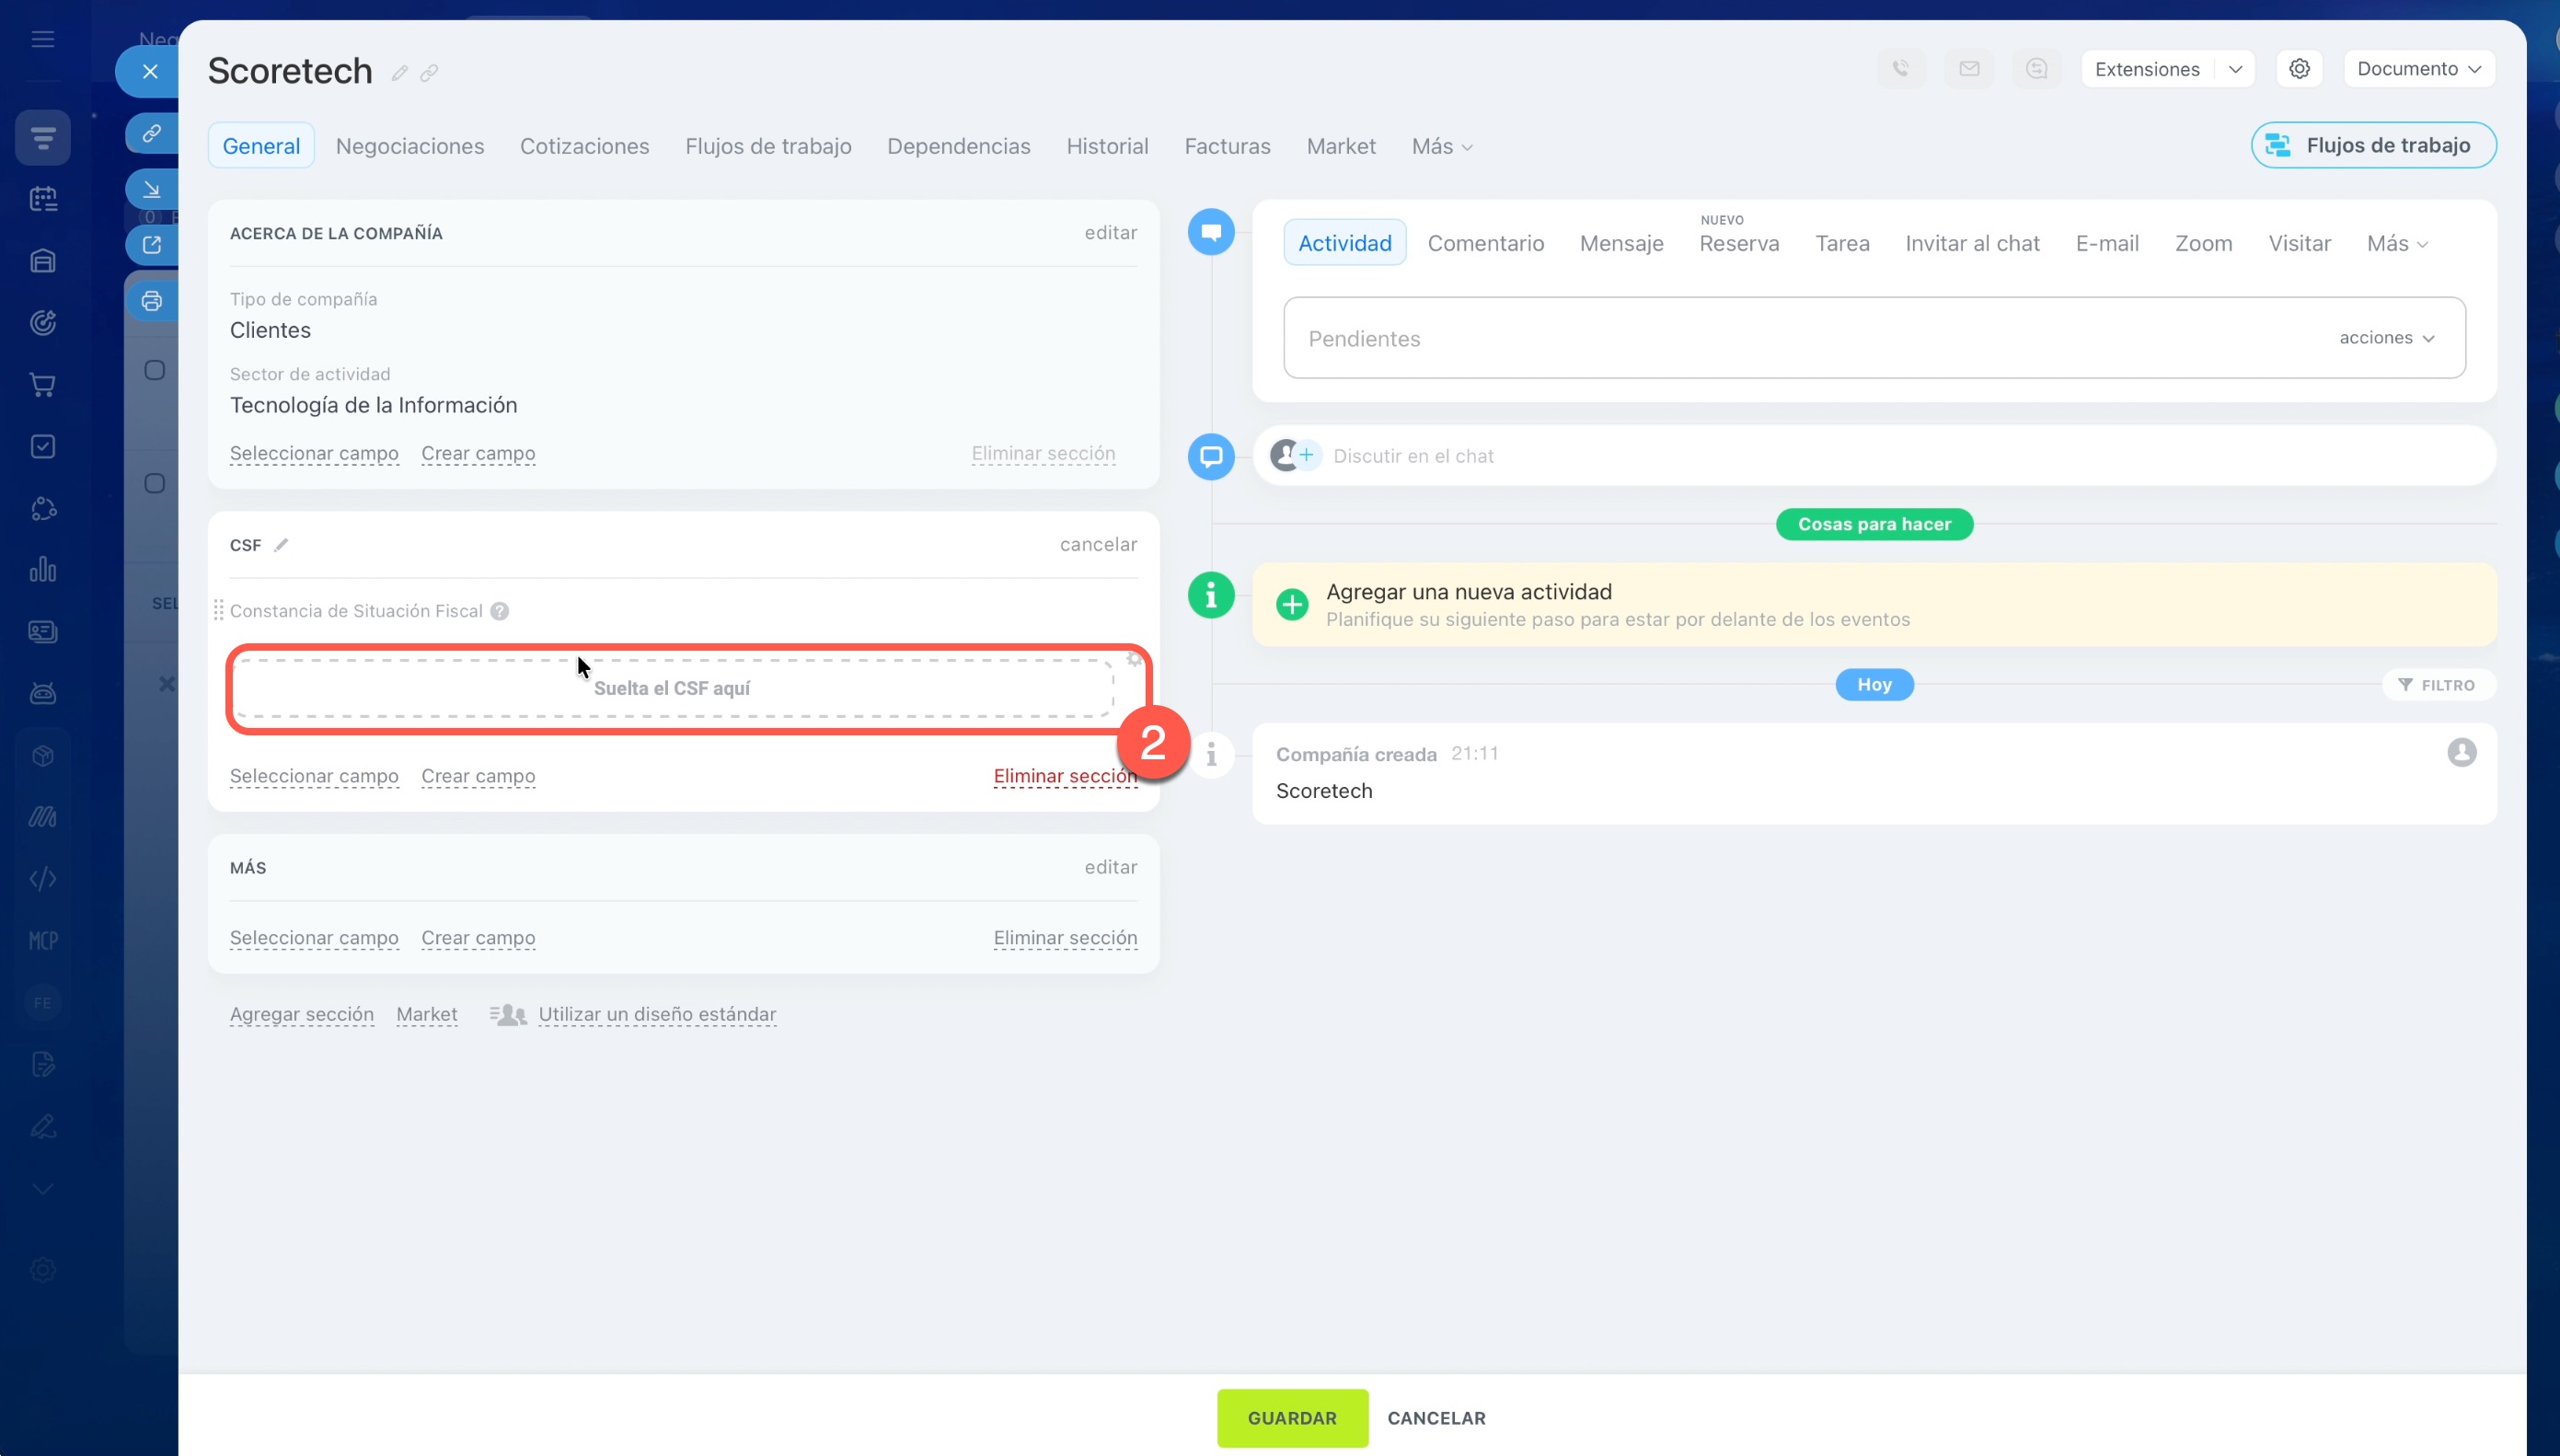
Task: Click the pencil icon next to CSF section title
Action: (x=281, y=545)
